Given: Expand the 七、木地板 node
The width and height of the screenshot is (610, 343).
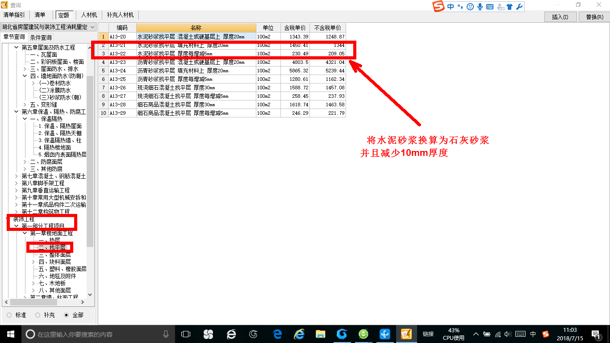Looking at the screenshot, I should point(33,283).
